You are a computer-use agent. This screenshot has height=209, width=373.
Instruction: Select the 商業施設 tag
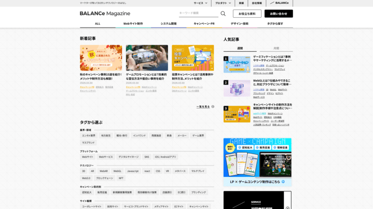pyautogui.click(x=156, y=135)
